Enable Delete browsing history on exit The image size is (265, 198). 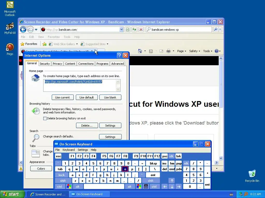[x=45, y=119]
